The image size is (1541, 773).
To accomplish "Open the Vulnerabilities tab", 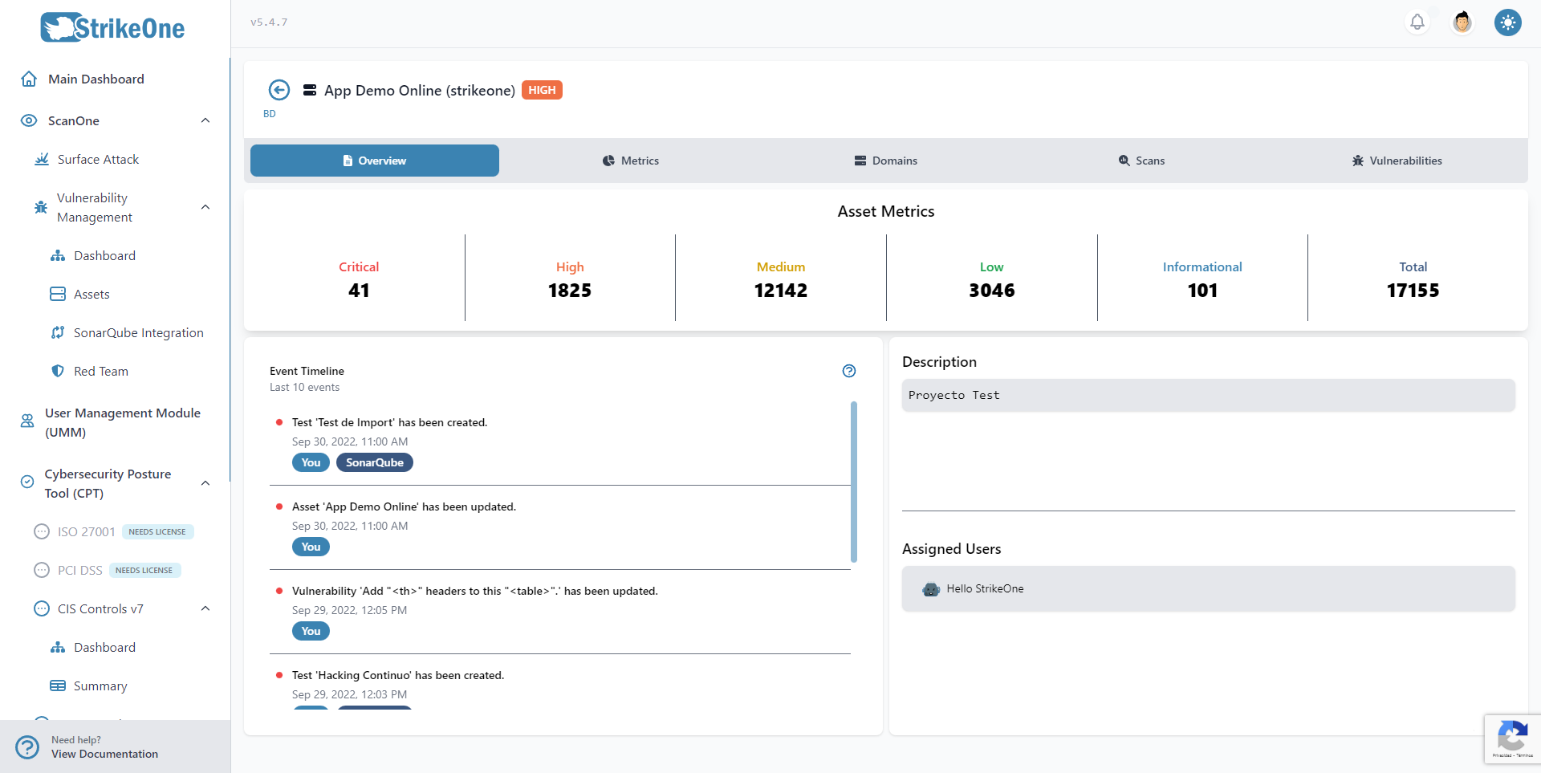I will coord(1397,161).
